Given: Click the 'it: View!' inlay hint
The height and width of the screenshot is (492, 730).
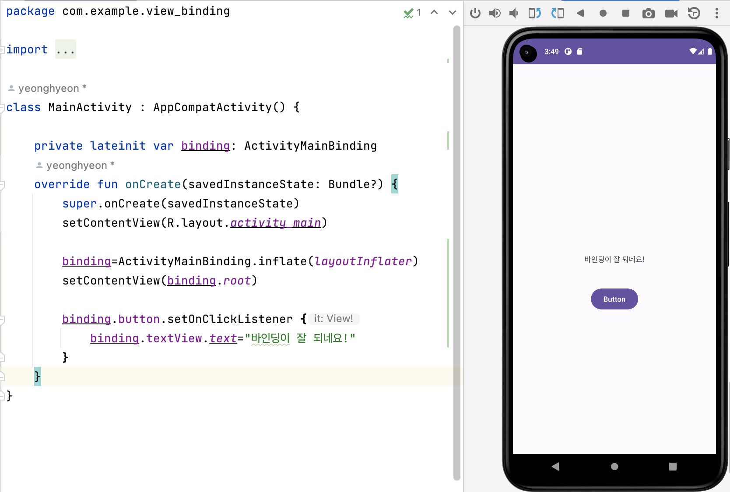Looking at the screenshot, I should click(333, 319).
